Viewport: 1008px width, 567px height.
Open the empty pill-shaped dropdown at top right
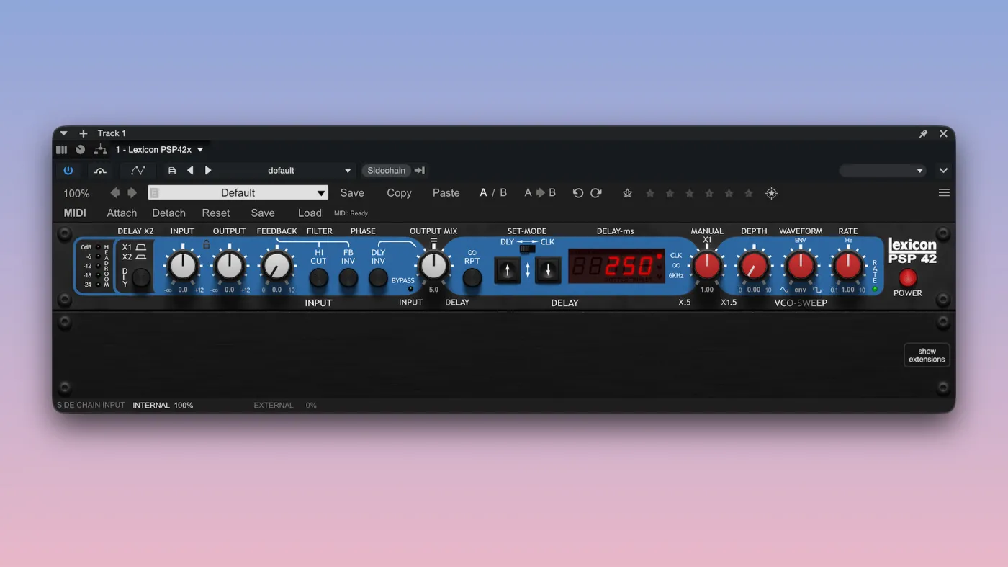tap(883, 171)
